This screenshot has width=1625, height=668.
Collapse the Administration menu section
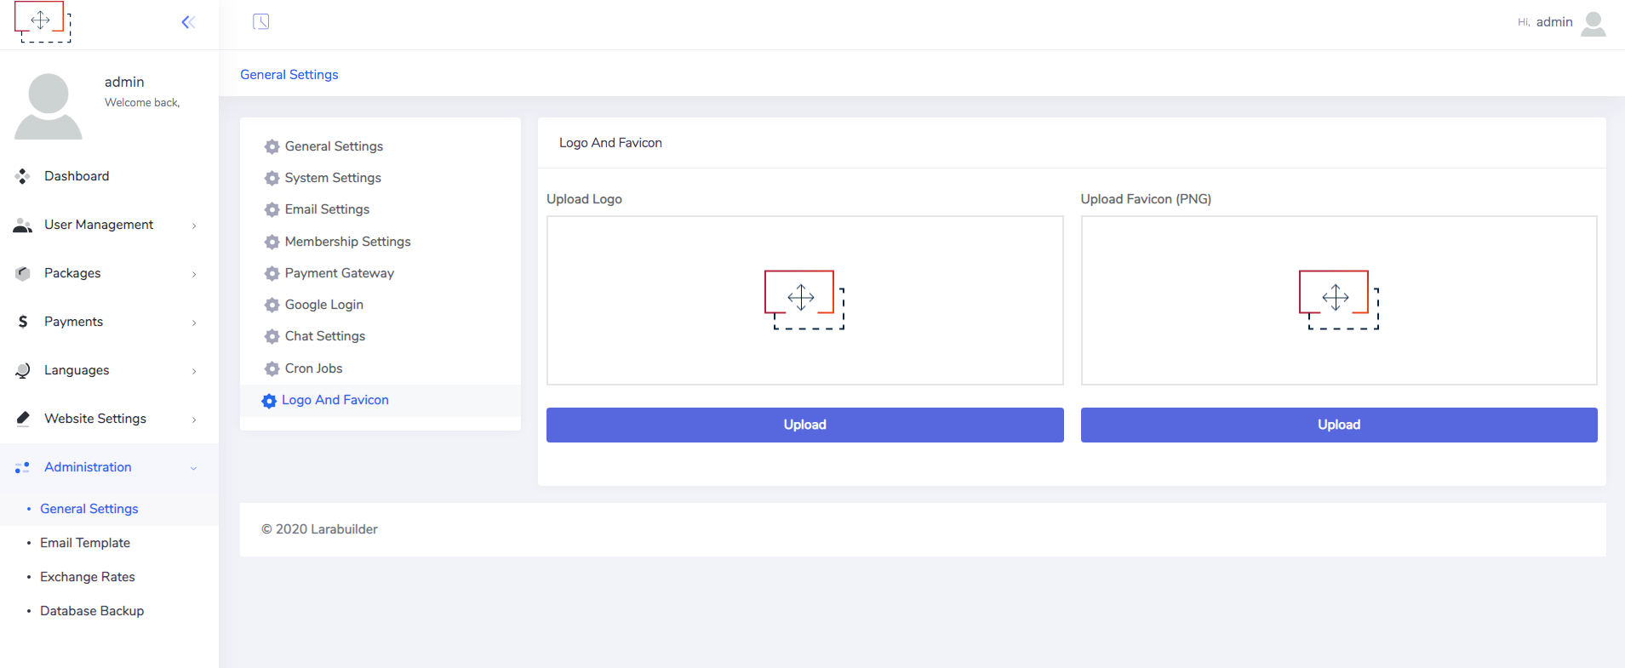click(x=194, y=468)
